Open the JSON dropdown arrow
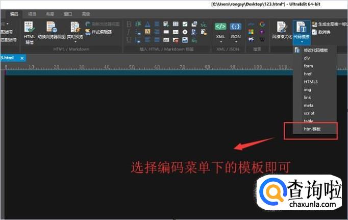The image size is (348, 220). pos(236,42)
